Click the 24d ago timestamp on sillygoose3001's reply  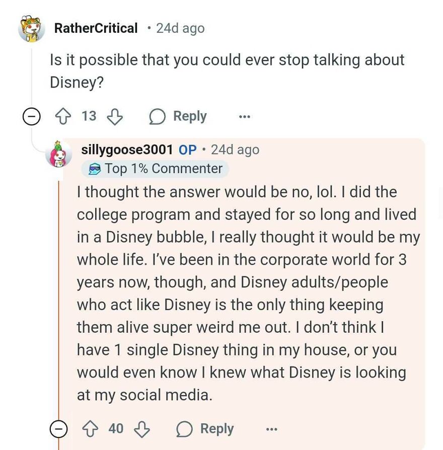pos(235,149)
